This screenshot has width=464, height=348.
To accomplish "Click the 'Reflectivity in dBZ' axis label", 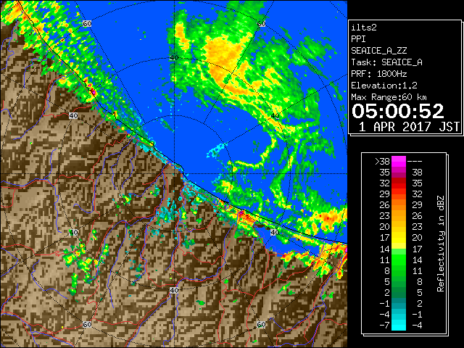I will 440,244.
